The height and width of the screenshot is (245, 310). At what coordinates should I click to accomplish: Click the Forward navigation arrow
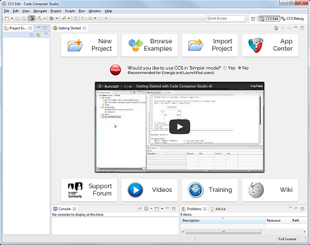click(101, 19)
